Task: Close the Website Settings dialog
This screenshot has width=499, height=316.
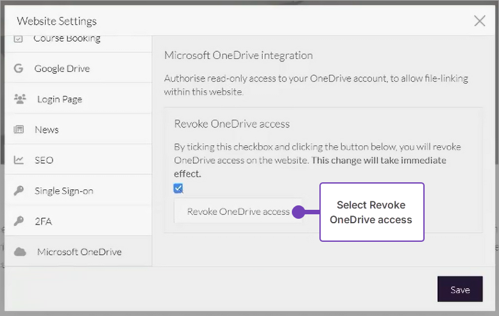Action: tap(479, 21)
